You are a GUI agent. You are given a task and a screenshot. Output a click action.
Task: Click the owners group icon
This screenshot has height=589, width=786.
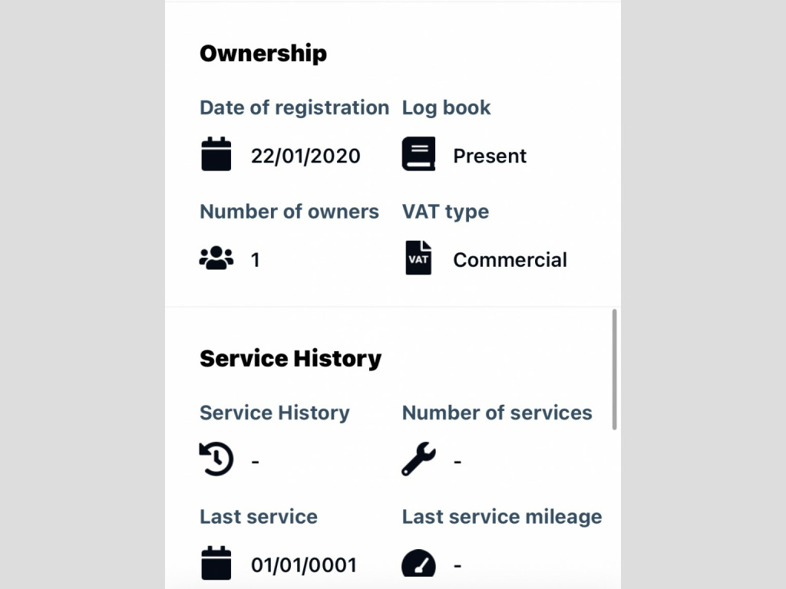(216, 258)
